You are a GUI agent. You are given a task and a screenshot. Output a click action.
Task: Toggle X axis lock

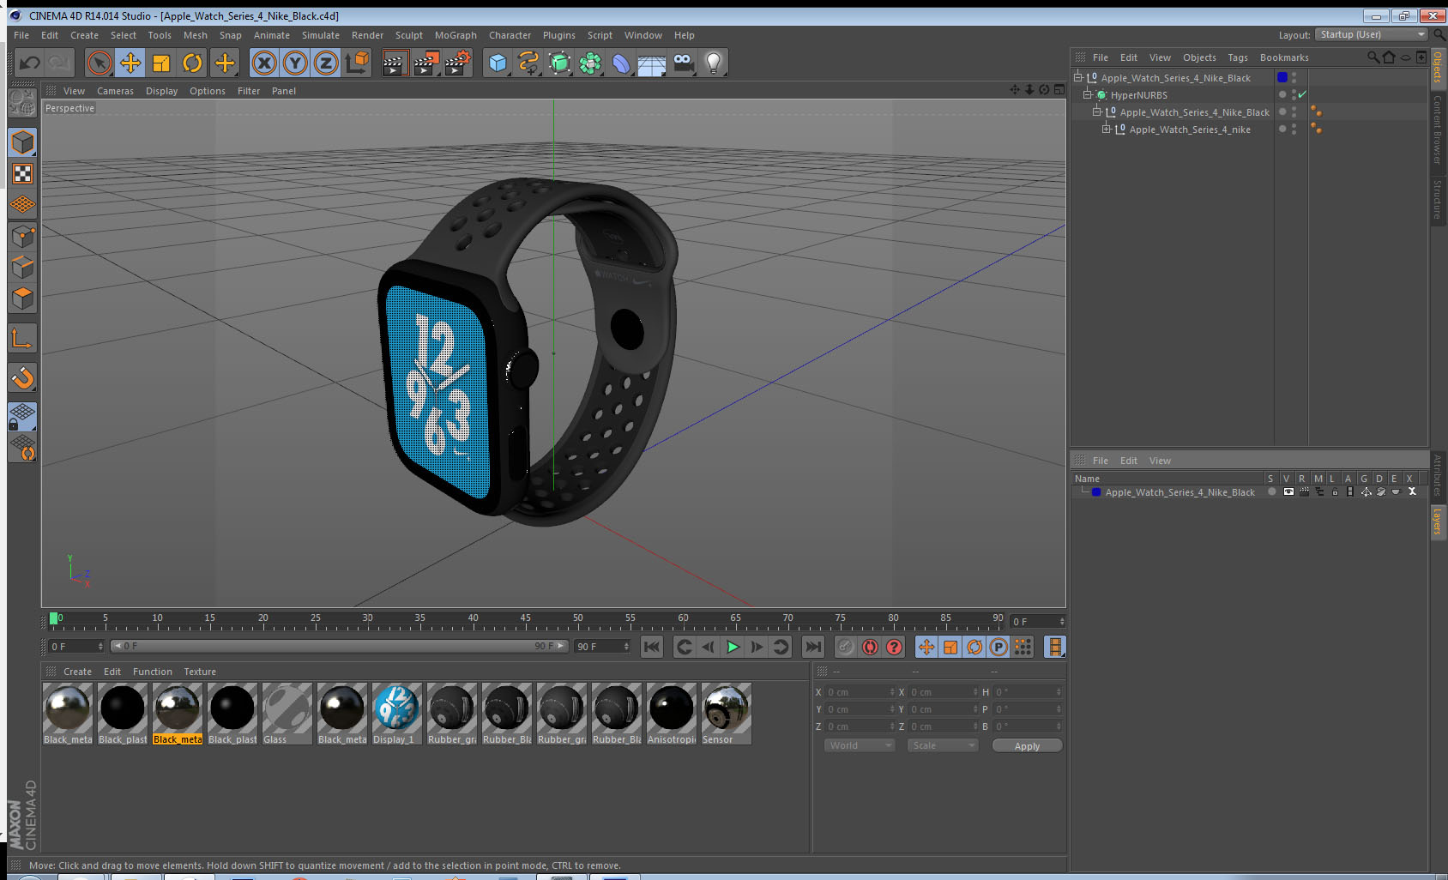pyautogui.click(x=264, y=63)
